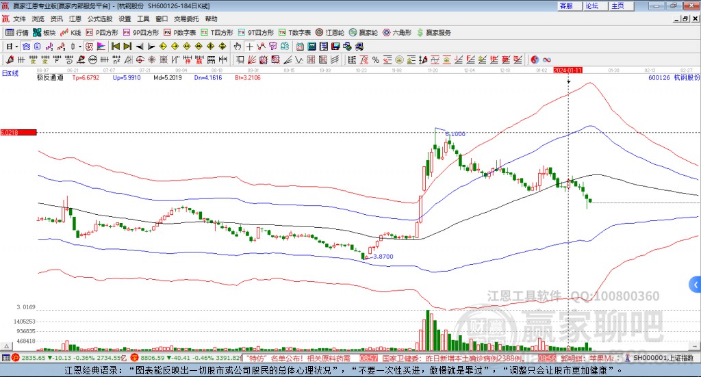The image size is (701, 377).
Task: Click the 极反通道 indicator name
Action: tap(50, 78)
